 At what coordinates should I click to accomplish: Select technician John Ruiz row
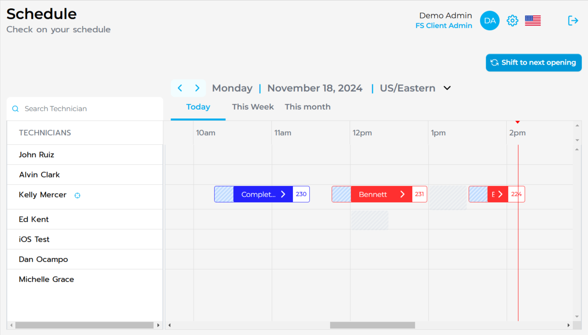point(85,155)
